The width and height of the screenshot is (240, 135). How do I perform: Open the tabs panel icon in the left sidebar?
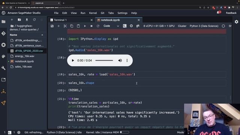(x=3, y=79)
